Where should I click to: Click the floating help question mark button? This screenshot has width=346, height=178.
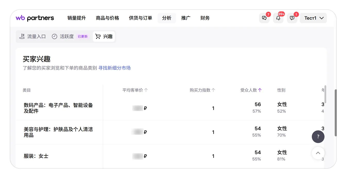[x=318, y=137]
